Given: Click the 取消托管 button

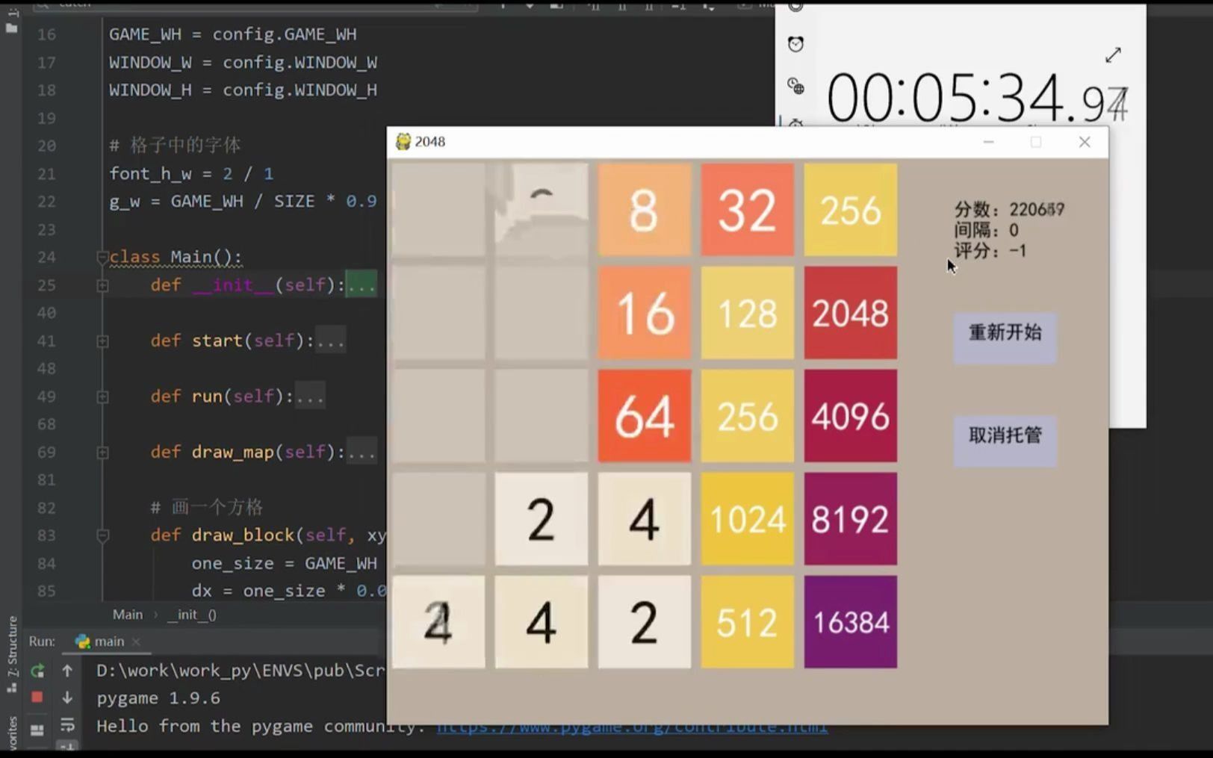Looking at the screenshot, I should 1005,441.
